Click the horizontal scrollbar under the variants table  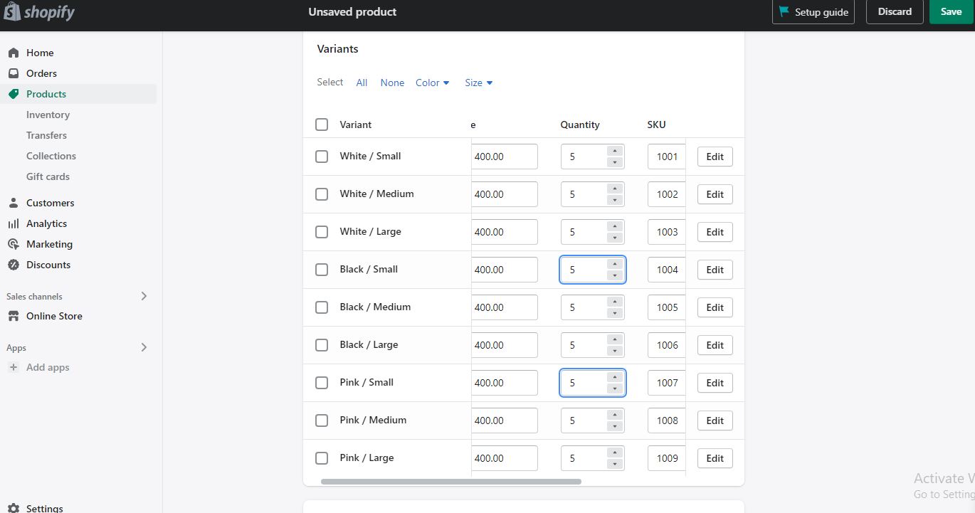[450, 482]
